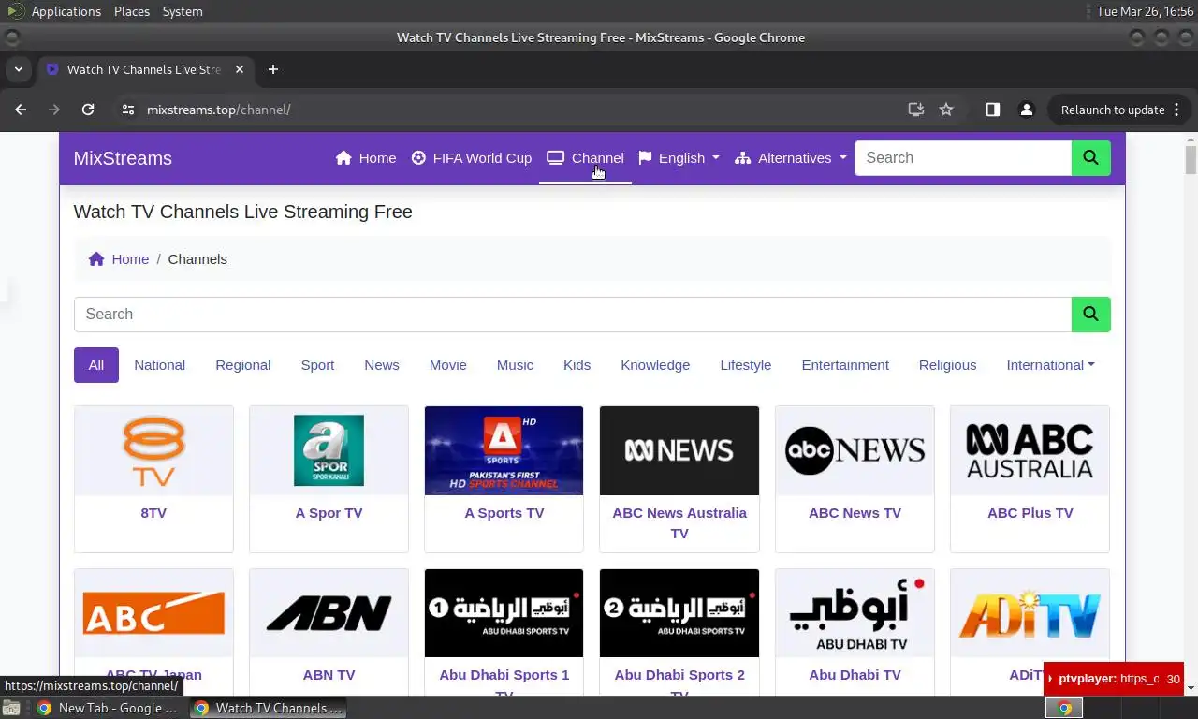Open ABC News TV logo
This screenshot has height=719, width=1198.
click(x=855, y=450)
